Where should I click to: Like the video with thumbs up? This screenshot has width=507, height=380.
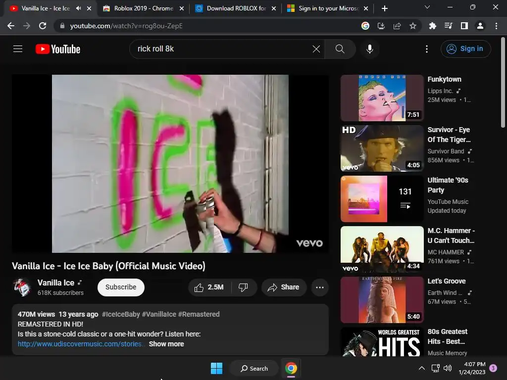tap(209, 287)
